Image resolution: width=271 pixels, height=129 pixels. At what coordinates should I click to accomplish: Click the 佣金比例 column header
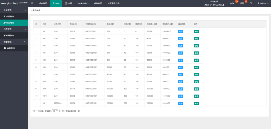75,24
